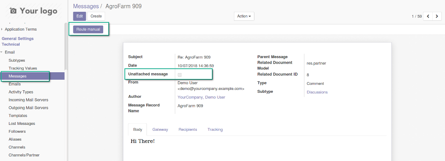Expand the Application Terms section
Viewport: 445px width, 161px height.
(x=20, y=29)
